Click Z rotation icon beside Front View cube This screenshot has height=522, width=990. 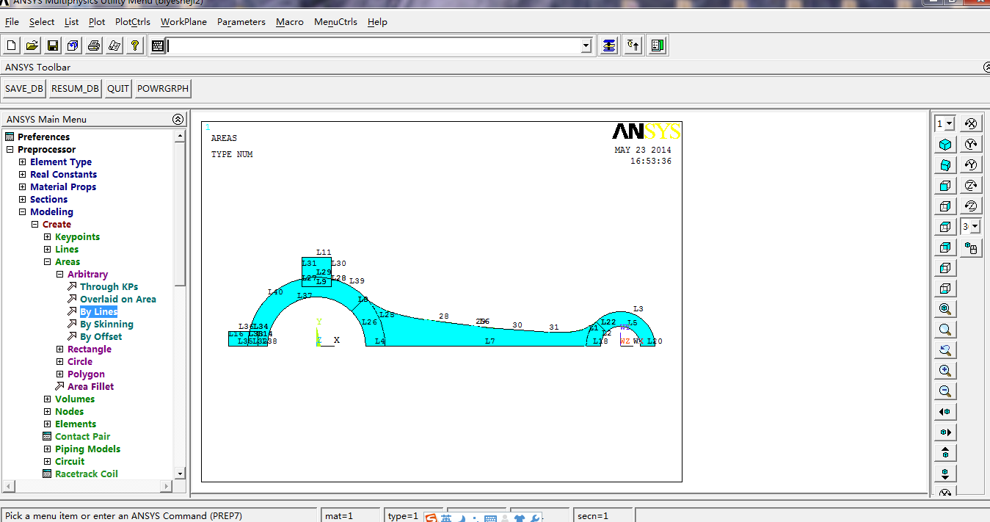click(971, 186)
